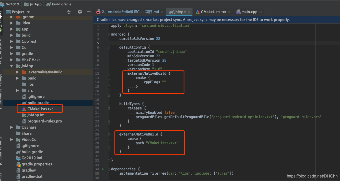340x181 pixels.
Task: Click the HbxCMake folder icon
Action: pyautogui.click(x=18, y=60)
